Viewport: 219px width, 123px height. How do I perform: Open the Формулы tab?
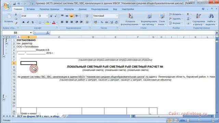69,9
